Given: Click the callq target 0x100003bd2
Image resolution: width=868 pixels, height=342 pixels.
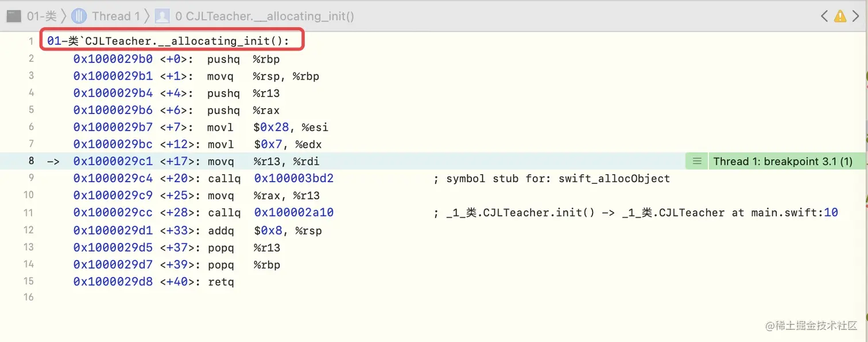Looking at the screenshot, I should tap(294, 178).
